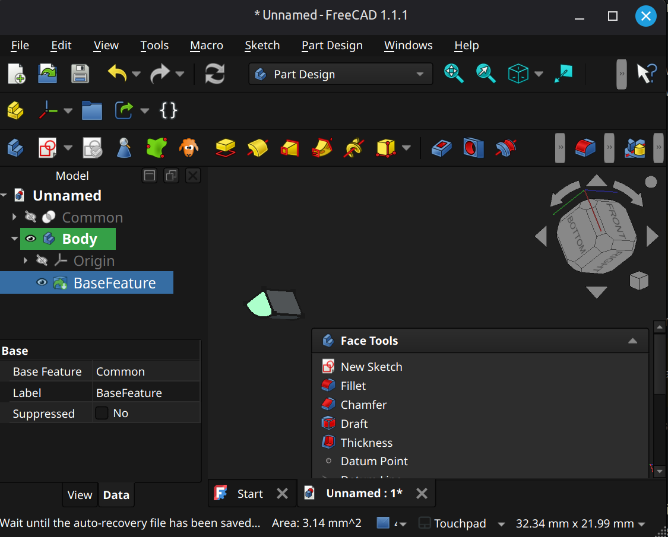668x537 pixels.
Task: Open a document icon in toolbar
Action: point(48,74)
